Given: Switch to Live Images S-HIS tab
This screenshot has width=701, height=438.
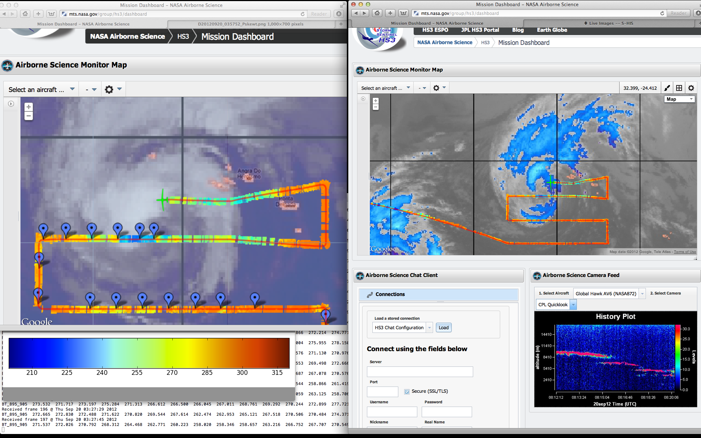Looking at the screenshot, I should click(x=609, y=23).
